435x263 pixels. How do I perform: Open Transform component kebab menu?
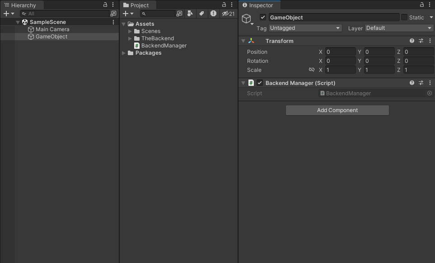pyautogui.click(x=430, y=41)
